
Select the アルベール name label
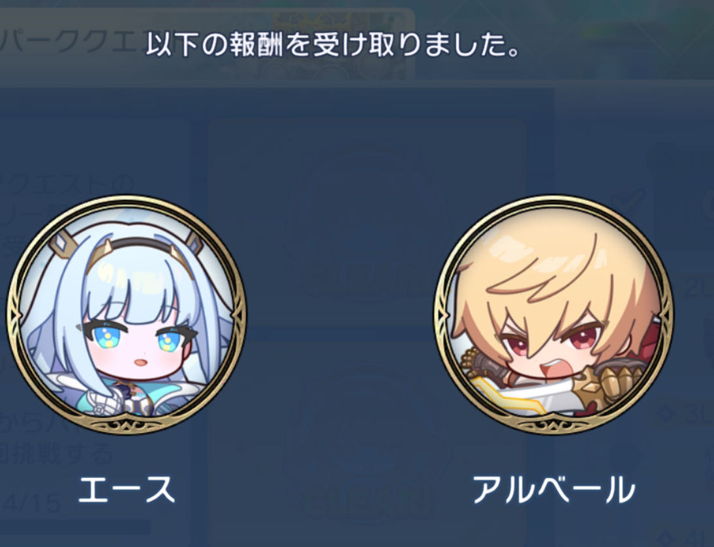pos(553,489)
